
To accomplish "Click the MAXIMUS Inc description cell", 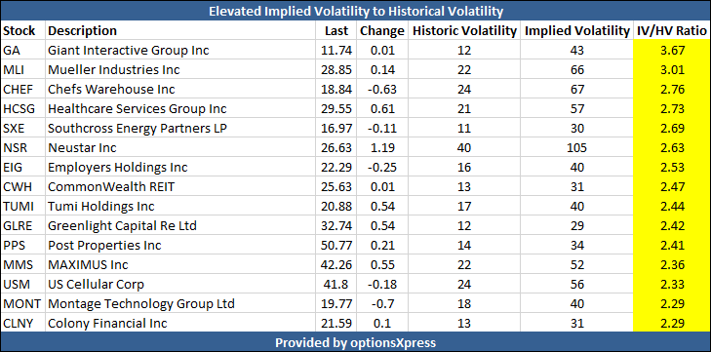I will 180,264.
